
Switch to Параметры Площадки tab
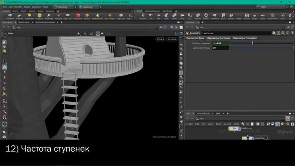coord(245,38)
